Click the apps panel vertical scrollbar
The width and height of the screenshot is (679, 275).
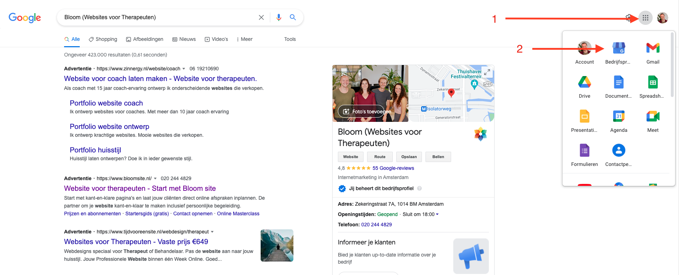(x=672, y=65)
